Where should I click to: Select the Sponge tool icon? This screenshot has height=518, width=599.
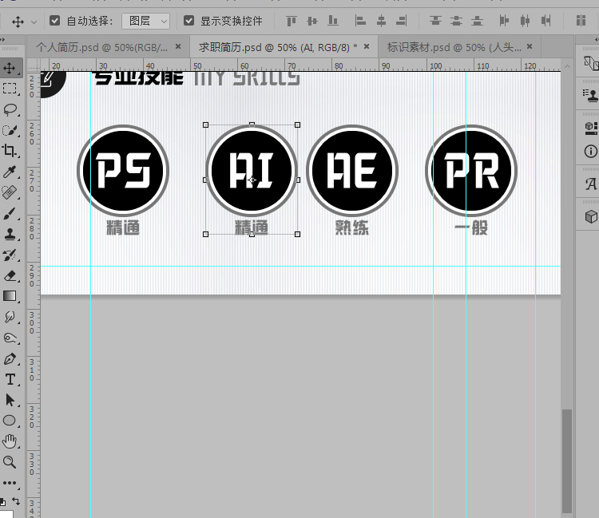click(x=10, y=338)
